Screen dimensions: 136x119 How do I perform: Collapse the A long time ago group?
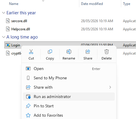point(3,37)
